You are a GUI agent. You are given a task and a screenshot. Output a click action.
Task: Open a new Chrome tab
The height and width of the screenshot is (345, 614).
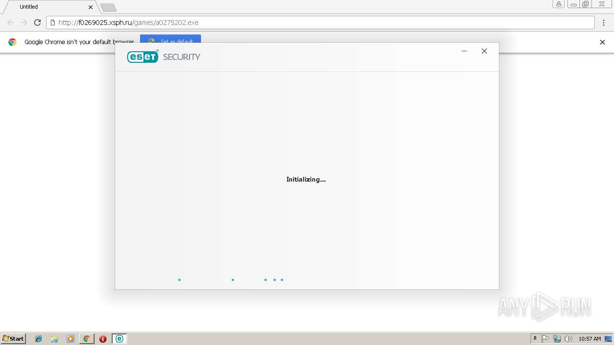(x=108, y=7)
